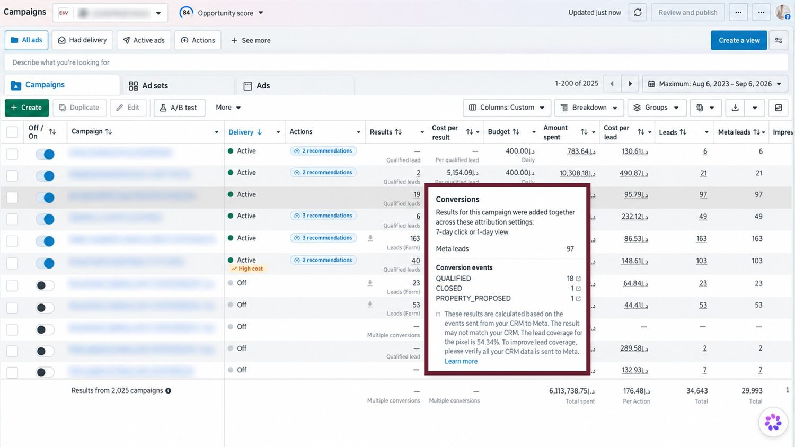Turn off the High cost campaign toggle
The image size is (795, 447).
point(45,263)
